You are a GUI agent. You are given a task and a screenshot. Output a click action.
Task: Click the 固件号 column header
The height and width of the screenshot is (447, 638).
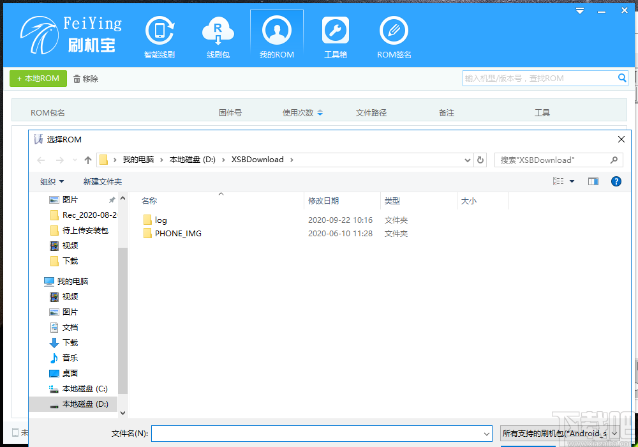(230, 113)
